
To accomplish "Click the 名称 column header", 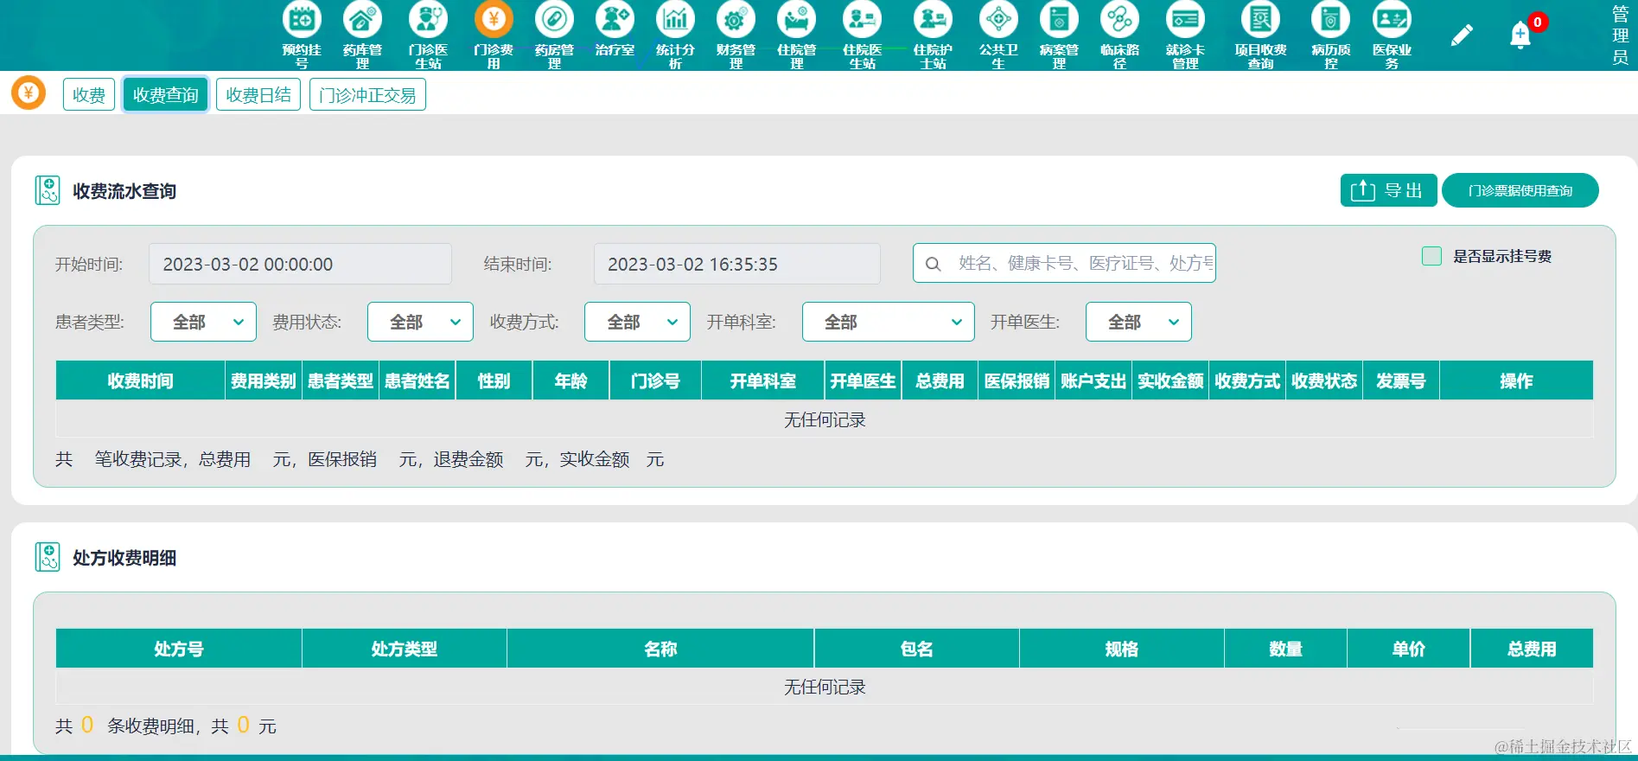I will tap(660, 649).
